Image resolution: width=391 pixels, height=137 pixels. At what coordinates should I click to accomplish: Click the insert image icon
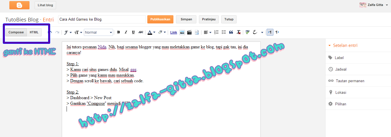click(182, 32)
